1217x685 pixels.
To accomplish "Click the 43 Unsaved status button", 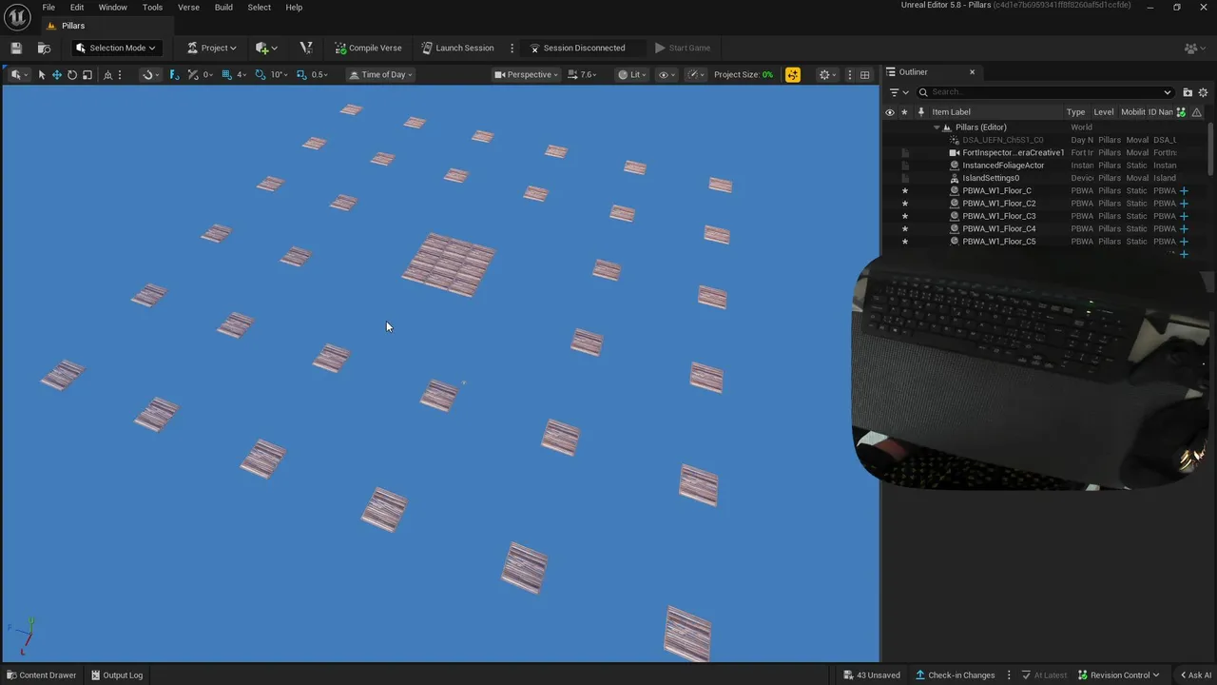I will [x=872, y=675].
